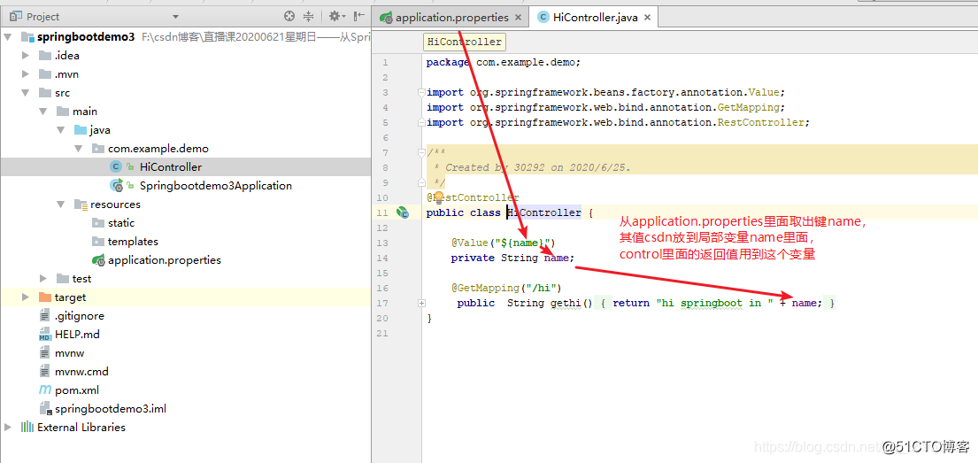Expand the target folder
Viewport: 978px width, 463px height.
tap(26, 297)
